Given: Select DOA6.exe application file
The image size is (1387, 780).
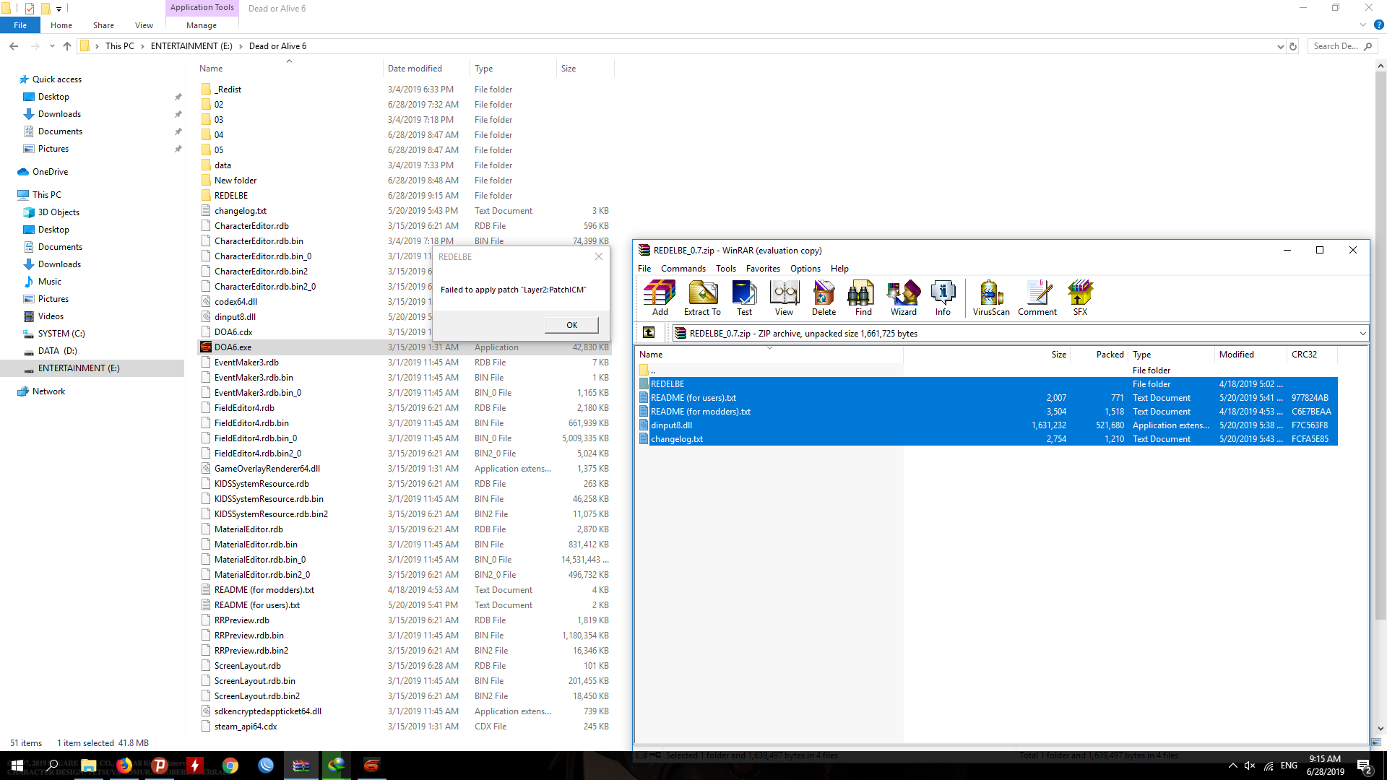Looking at the screenshot, I should (405, 347).
